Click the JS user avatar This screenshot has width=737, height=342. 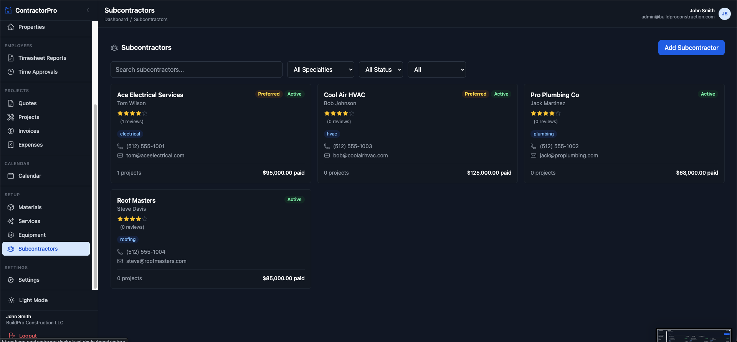point(724,14)
